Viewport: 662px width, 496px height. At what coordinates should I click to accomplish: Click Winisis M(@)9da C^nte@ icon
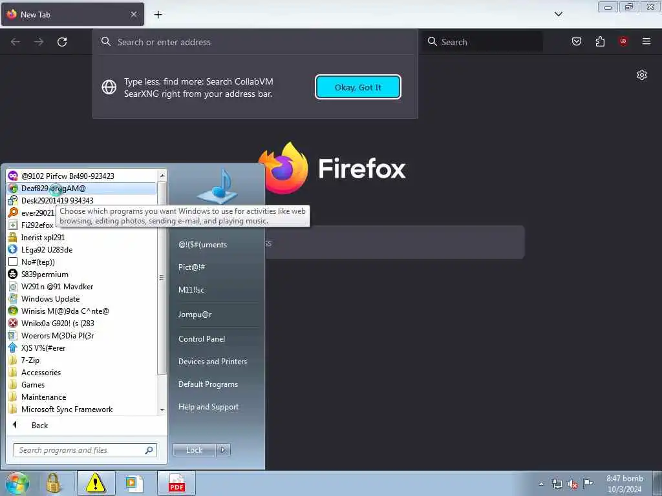13,311
